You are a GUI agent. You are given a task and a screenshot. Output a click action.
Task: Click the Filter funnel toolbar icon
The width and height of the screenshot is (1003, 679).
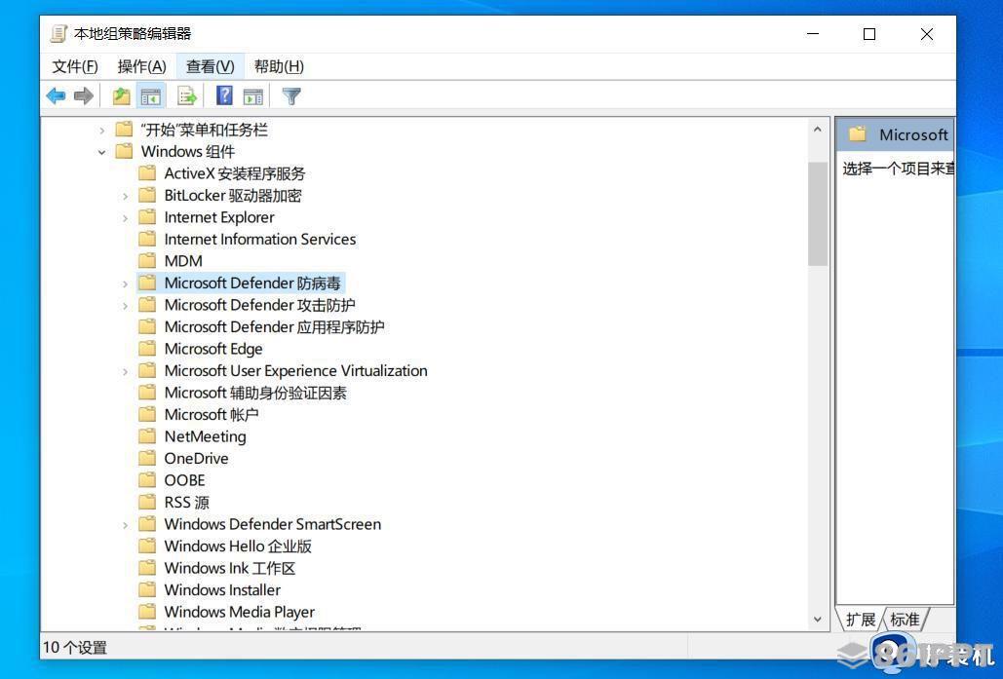(291, 96)
